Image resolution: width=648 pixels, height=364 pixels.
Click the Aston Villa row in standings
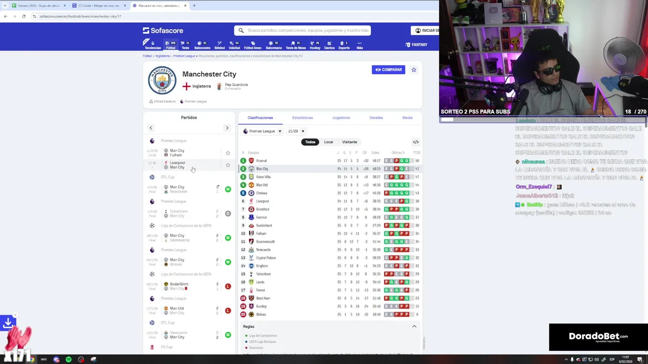[x=331, y=177]
